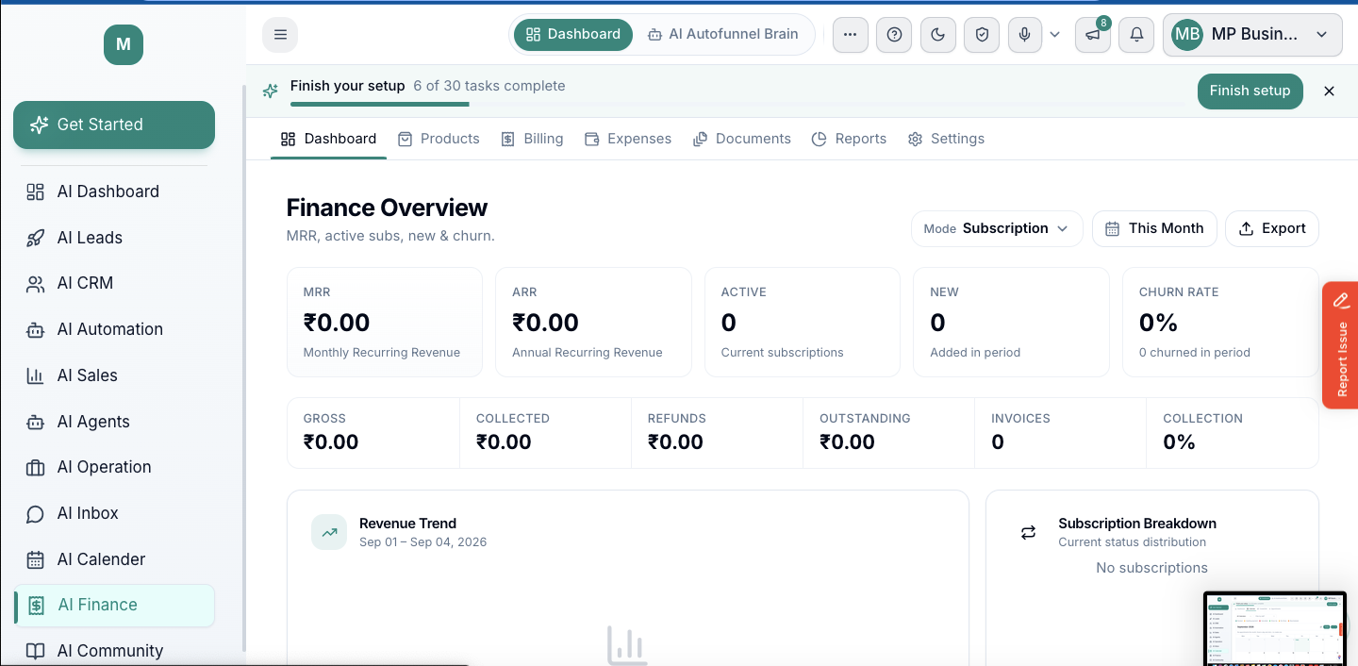Switch to the top Dashboard pill tab
Image resolution: width=1358 pixels, height=666 pixels.
[572, 34]
